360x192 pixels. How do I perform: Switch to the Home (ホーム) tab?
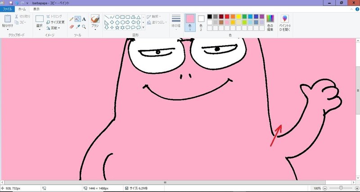22,9
